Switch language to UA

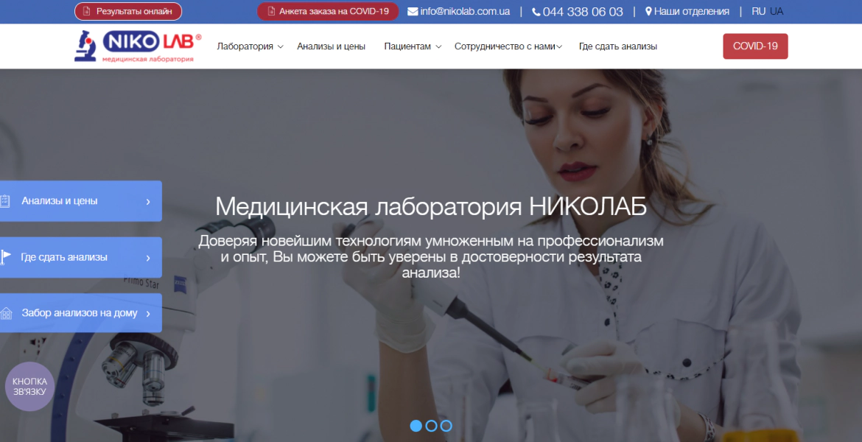pyautogui.click(x=777, y=12)
